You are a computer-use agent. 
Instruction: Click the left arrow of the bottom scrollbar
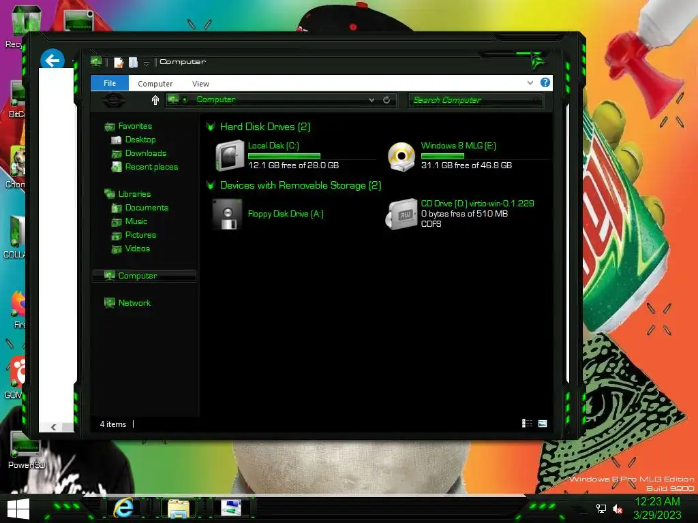53,428
